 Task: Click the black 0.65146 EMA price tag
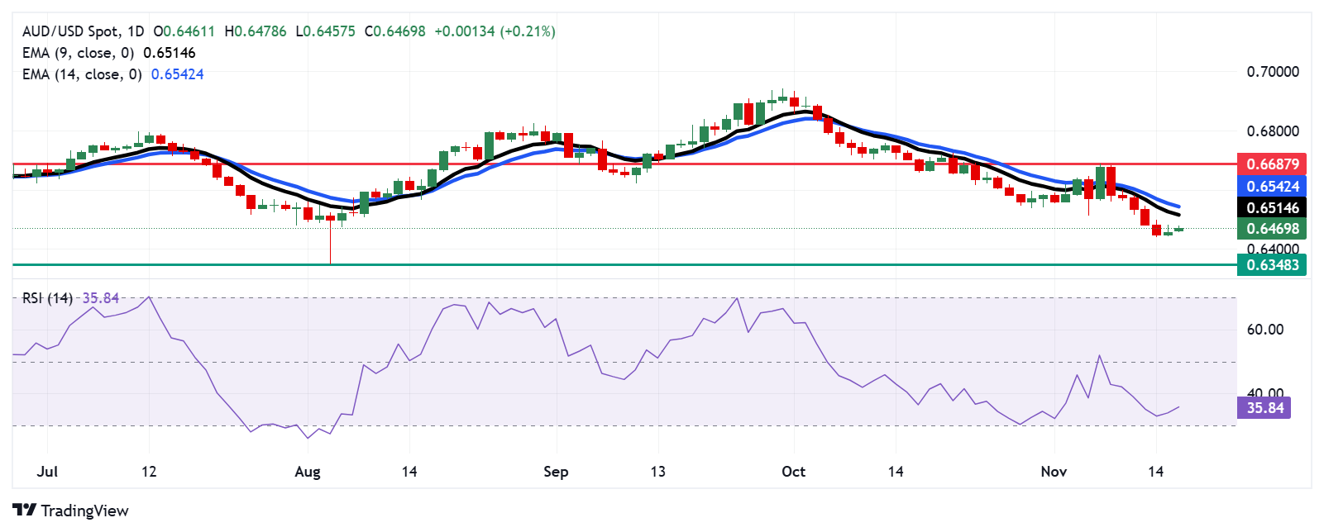[x=1271, y=208]
